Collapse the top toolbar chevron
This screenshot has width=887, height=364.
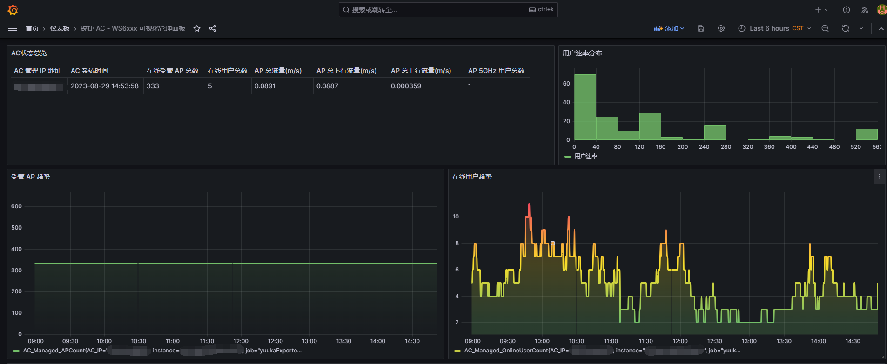(x=881, y=28)
